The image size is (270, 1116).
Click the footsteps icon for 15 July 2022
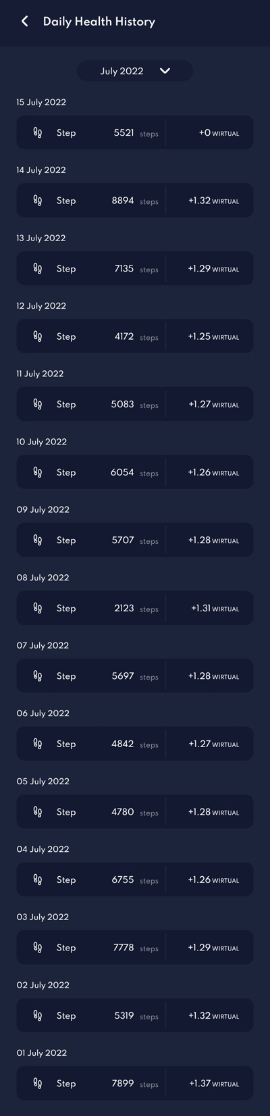(x=38, y=133)
